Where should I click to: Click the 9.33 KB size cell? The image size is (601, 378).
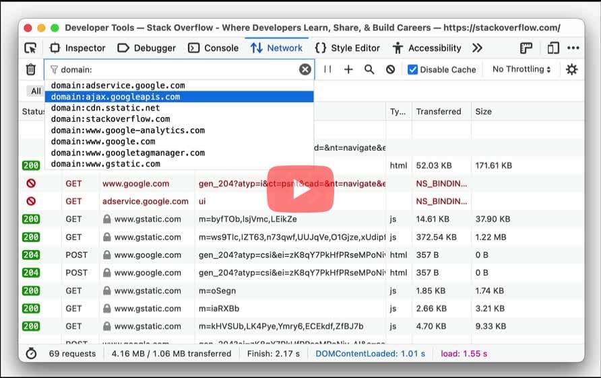pyautogui.click(x=491, y=326)
